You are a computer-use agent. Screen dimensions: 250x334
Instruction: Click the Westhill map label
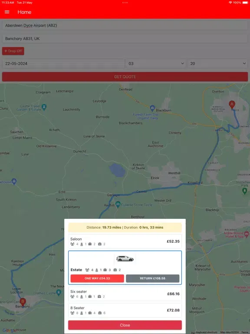(174, 173)
